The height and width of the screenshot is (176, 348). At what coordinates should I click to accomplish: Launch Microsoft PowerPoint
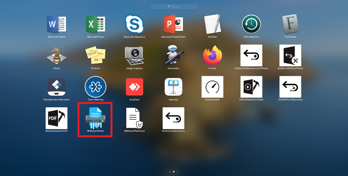173,24
